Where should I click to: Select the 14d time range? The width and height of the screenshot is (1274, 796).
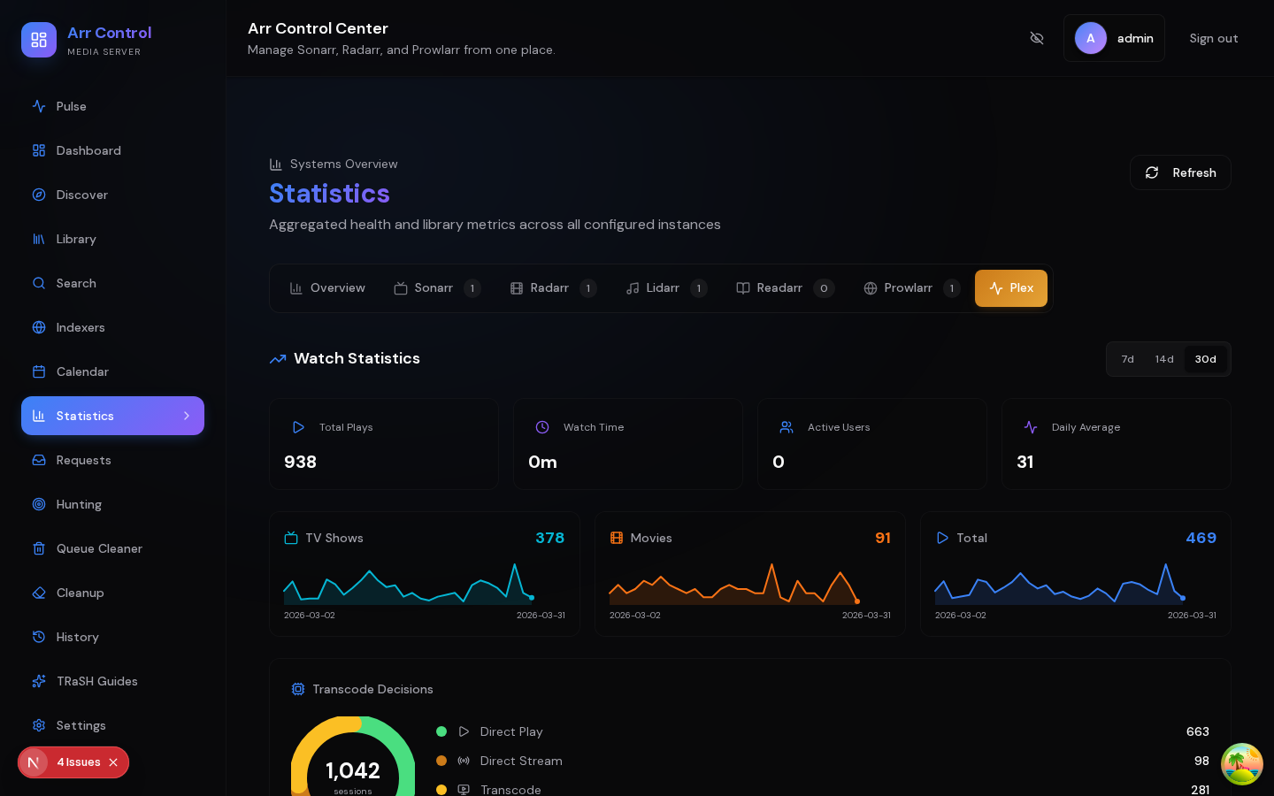[x=1164, y=359]
